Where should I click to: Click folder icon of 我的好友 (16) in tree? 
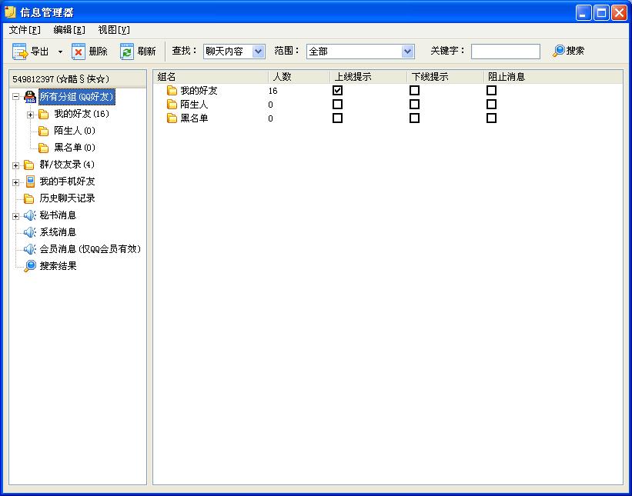(x=44, y=115)
